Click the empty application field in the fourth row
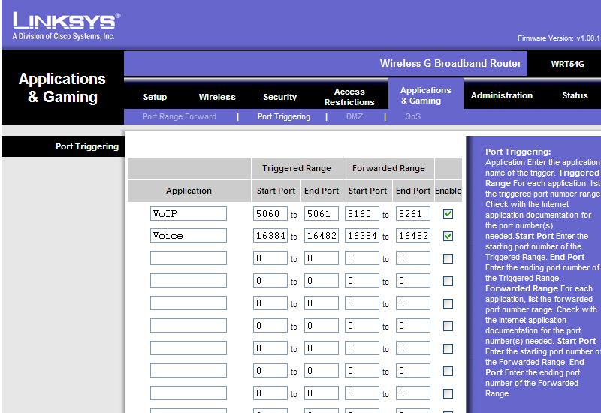 pos(189,281)
